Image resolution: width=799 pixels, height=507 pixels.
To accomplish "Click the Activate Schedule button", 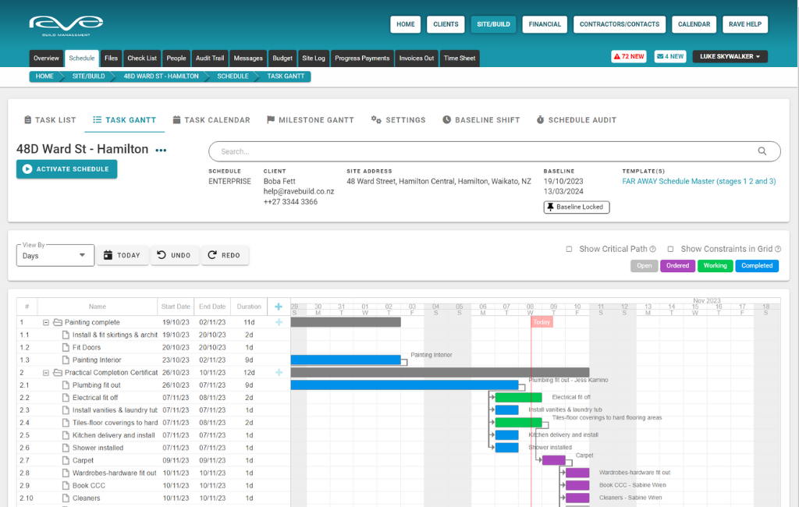I will coord(66,168).
